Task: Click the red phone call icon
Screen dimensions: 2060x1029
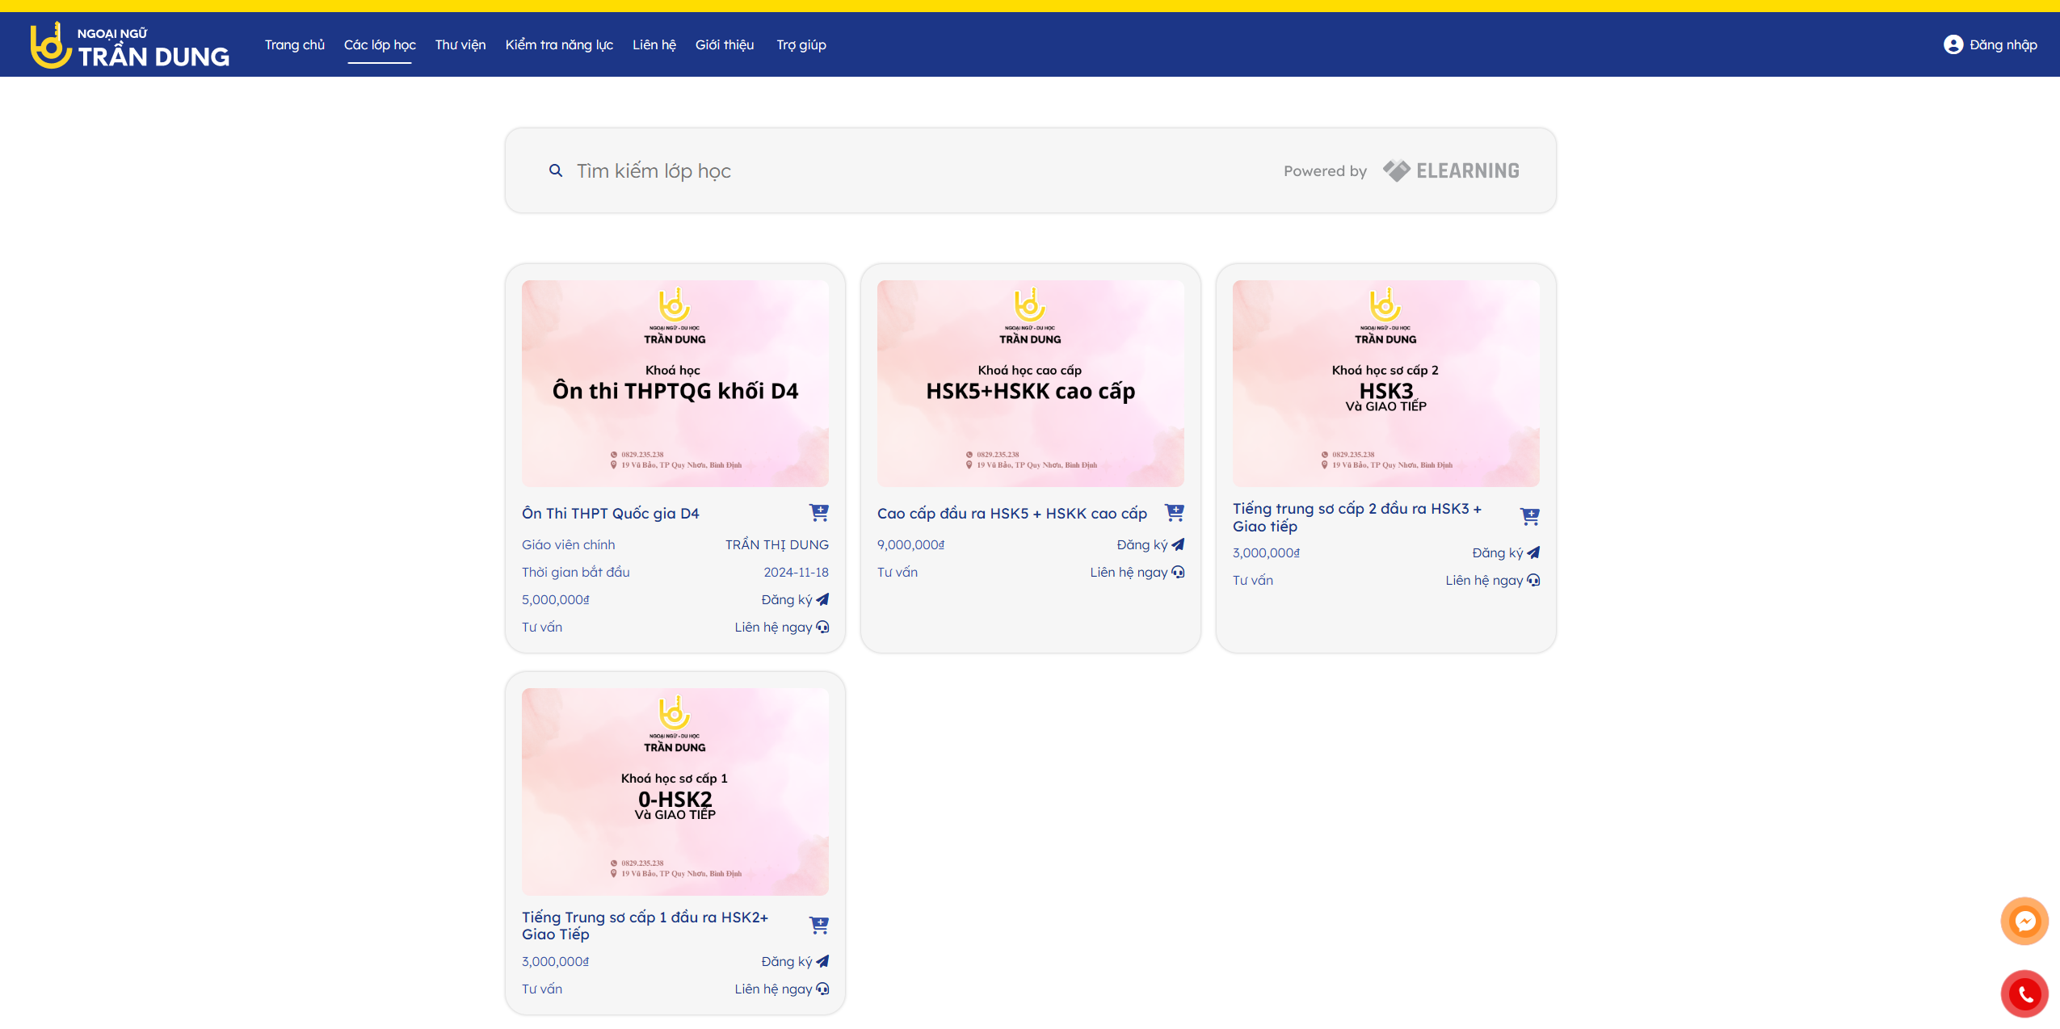Action: 2024,993
